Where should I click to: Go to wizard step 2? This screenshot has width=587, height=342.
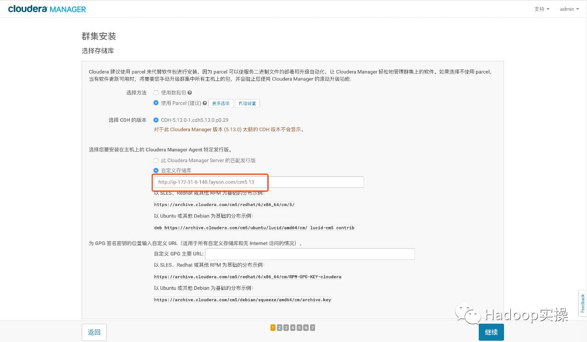(x=279, y=327)
